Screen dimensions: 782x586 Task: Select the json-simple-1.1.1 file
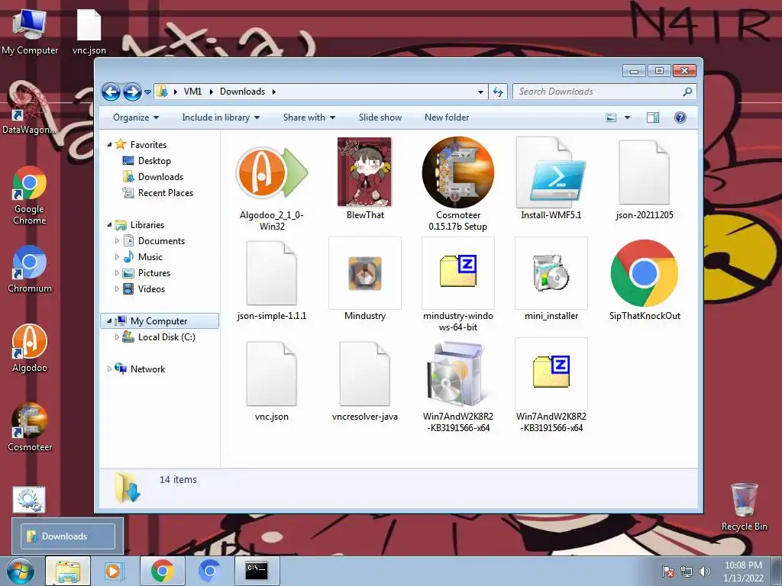272,280
